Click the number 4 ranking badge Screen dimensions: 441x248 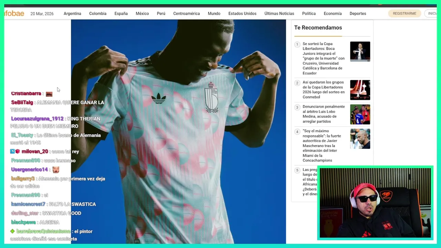click(x=297, y=132)
